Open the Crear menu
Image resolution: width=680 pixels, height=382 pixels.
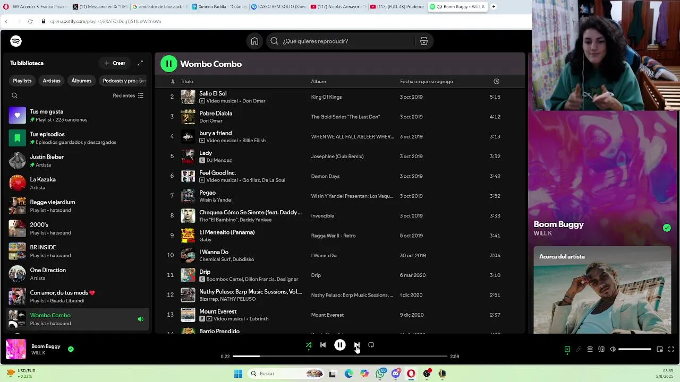(115, 63)
